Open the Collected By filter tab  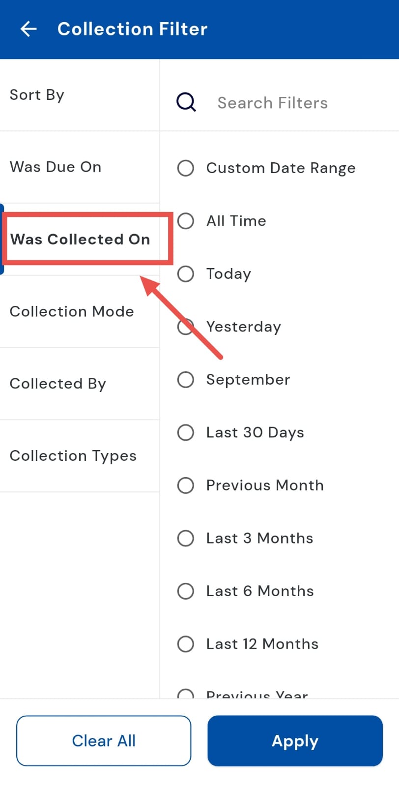coord(58,384)
